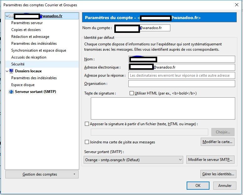Click inside the Texte de signature box
243x195 pixels.
point(163,108)
